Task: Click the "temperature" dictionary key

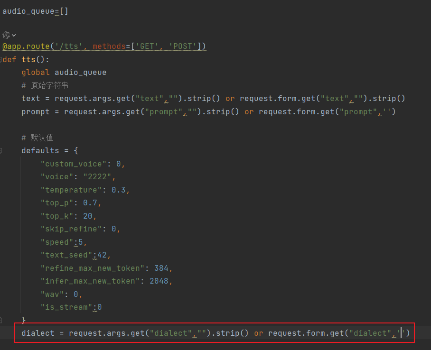Action: 71,190
